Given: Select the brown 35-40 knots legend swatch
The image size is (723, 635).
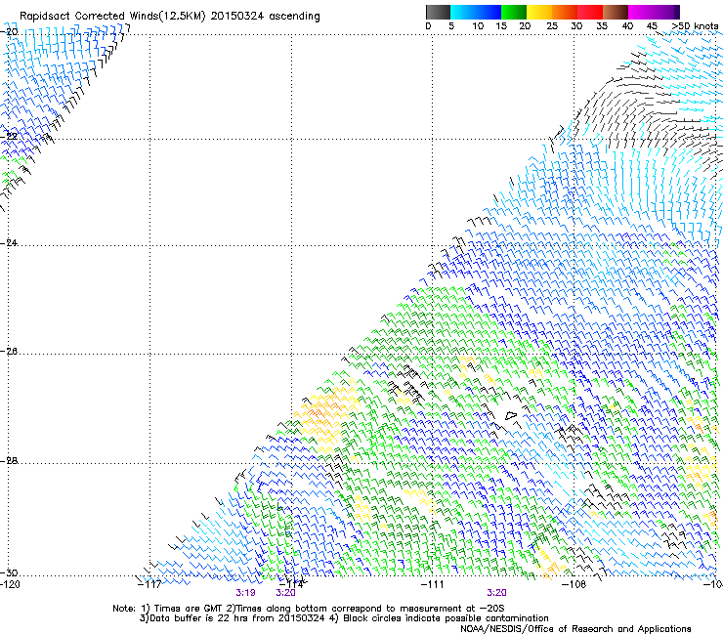Looking at the screenshot, I should (x=616, y=12).
